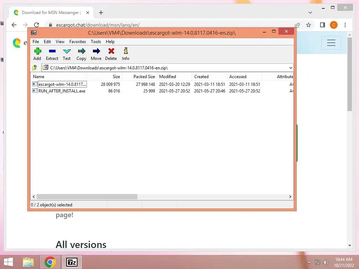Image resolution: width=359 pixels, height=269 pixels.
Task: Switch to Chrome on the taskbar
Action: click(50, 262)
